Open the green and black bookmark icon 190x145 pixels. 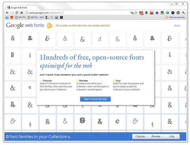point(47,17)
